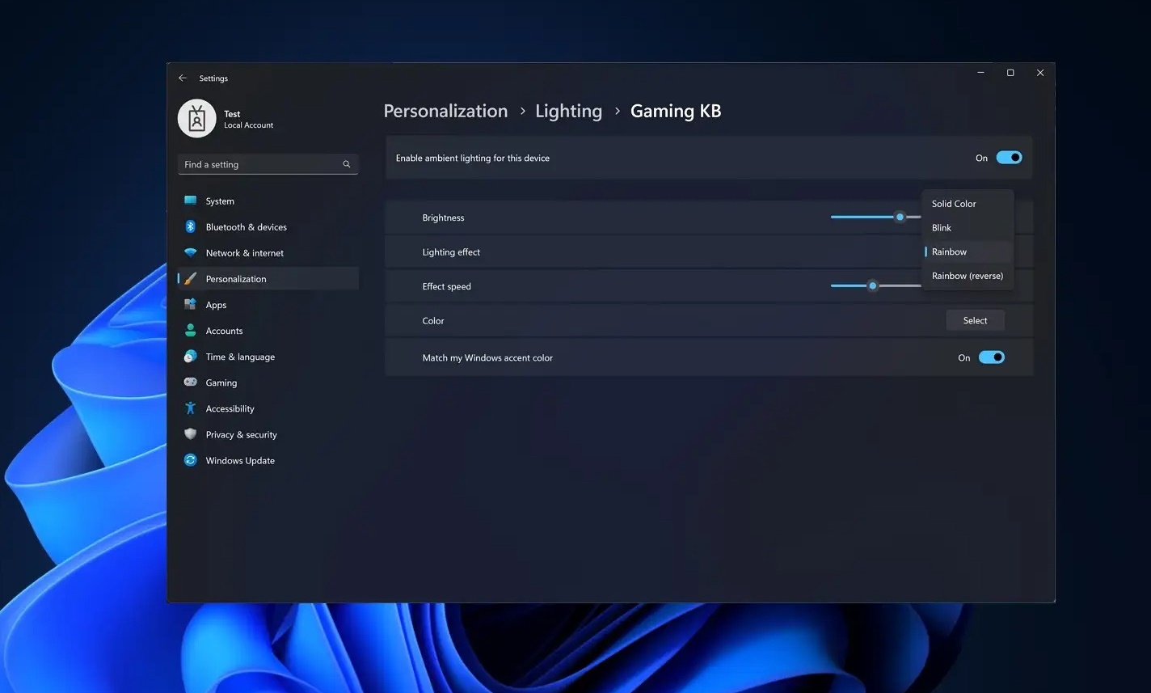Click the System monitor icon
1151x693 pixels.
coord(191,201)
